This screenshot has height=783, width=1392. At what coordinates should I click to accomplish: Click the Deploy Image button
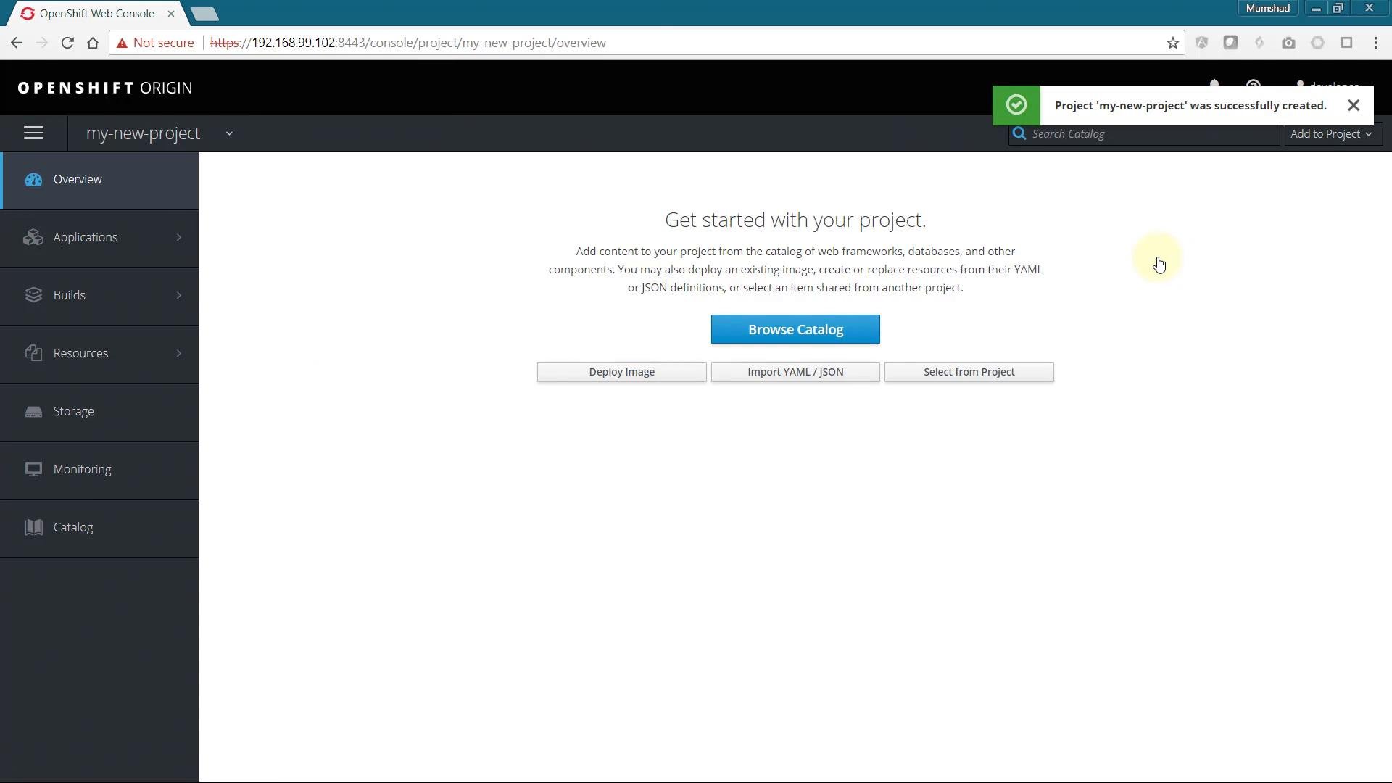pyautogui.click(x=621, y=372)
